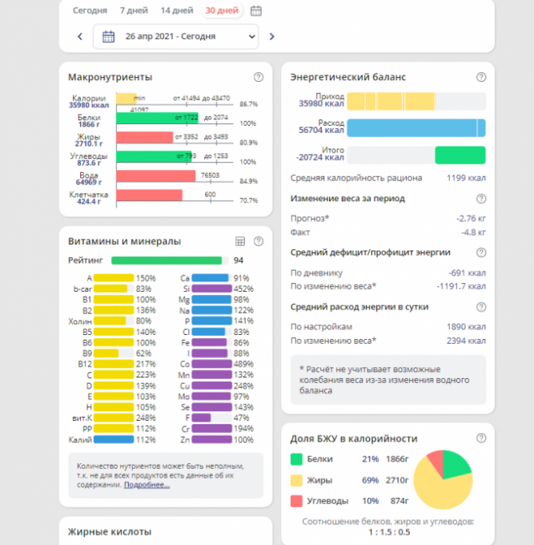Open the Подробнее... link about nutrients
The height and width of the screenshot is (545, 534).
(x=147, y=485)
